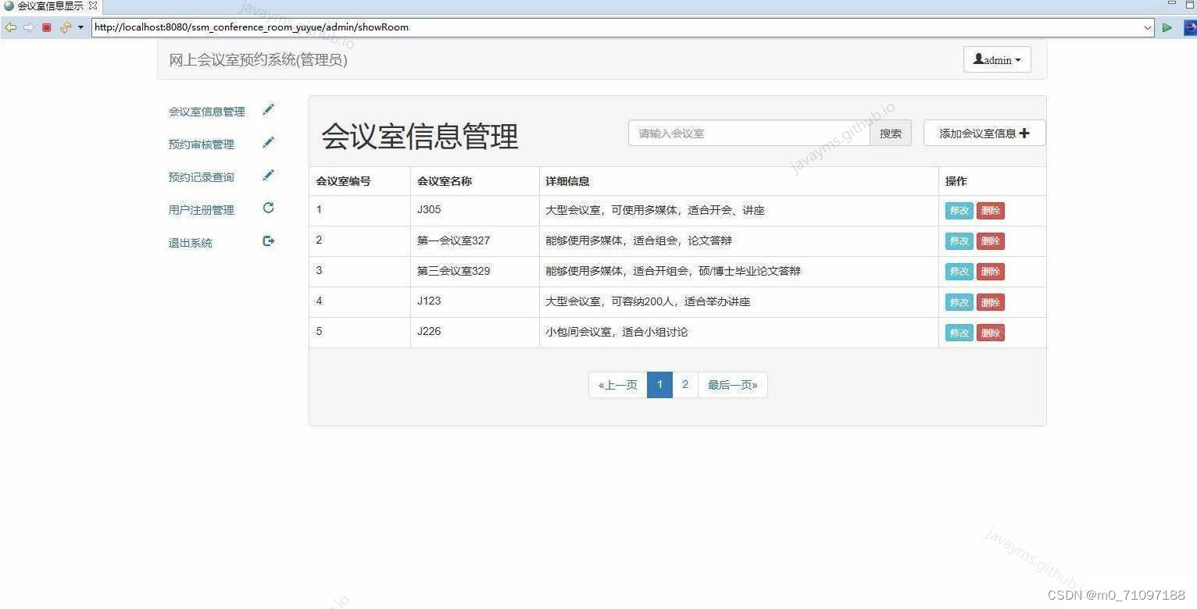This screenshot has width=1197, height=609.
Task: Click 修改 for room J305
Action: [x=959, y=211]
